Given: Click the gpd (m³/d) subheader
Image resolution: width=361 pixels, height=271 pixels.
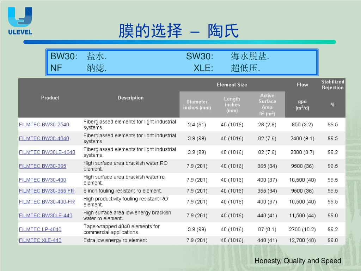Looking at the screenshot, I should click(x=302, y=104).
